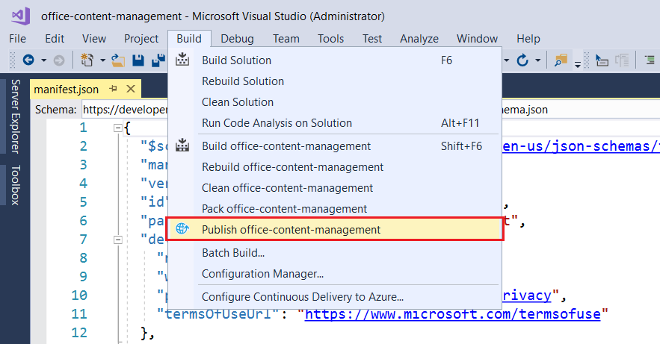Click the Visual Studio logo icon
This screenshot has height=344, width=660.
[x=20, y=16]
